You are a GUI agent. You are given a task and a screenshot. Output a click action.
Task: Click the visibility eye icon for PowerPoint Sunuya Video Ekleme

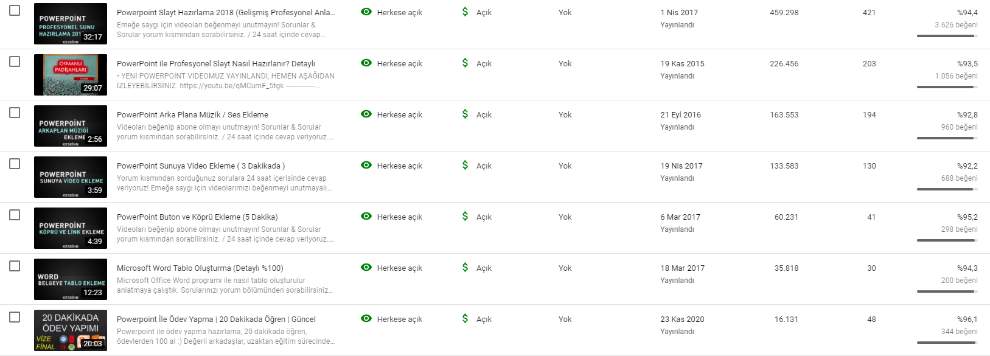(366, 165)
